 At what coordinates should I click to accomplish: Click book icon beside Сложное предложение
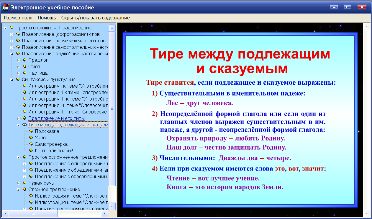coord(24,189)
